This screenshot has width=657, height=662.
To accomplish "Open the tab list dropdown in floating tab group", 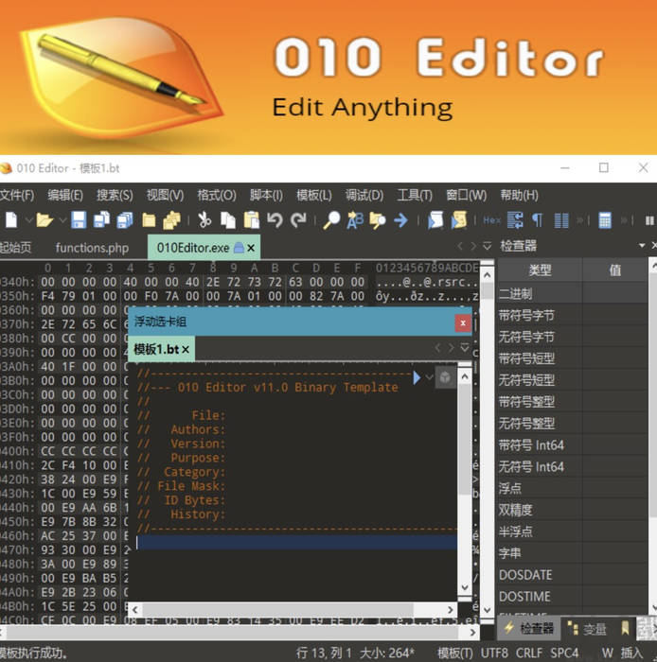I will [464, 349].
